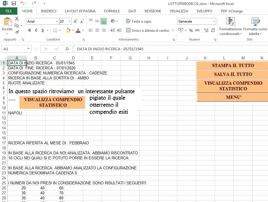Click VISUALIZZA COMPENDIO STATISTICO button at right
This screenshot has width=268, height=202.
coord(233,86)
